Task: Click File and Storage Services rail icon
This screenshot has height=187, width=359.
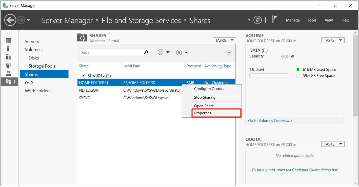Action: tap(8, 82)
